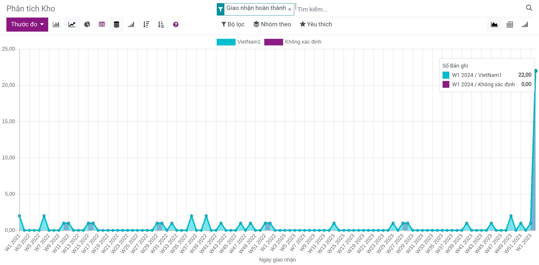Click the search magnifier icon
Viewport: 539px width, 265px height.
coord(529,8)
